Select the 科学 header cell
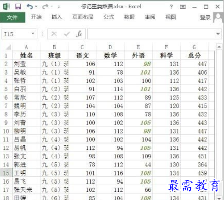Viewport: 224px width, 200px height. point(167,55)
